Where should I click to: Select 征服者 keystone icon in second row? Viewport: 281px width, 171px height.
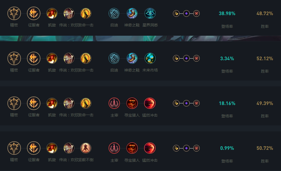pos(34,58)
